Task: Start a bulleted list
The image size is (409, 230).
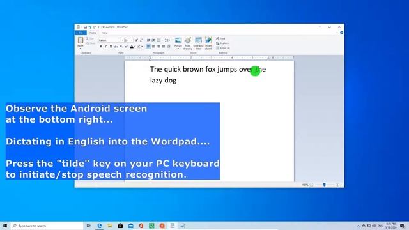Action: click(x=158, y=40)
